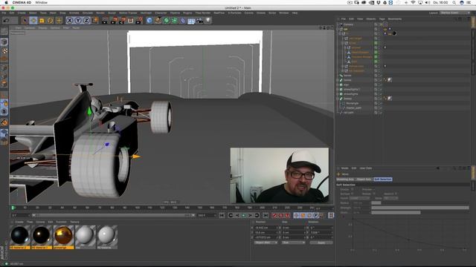Click the Position X input field
Image resolution: width=476 pixels, height=267 pixels.
point(266,228)
